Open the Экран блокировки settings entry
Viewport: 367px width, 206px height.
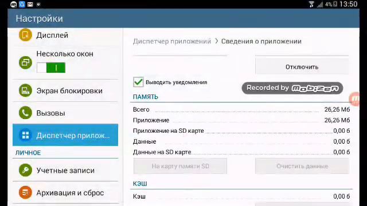coord(65,90)
